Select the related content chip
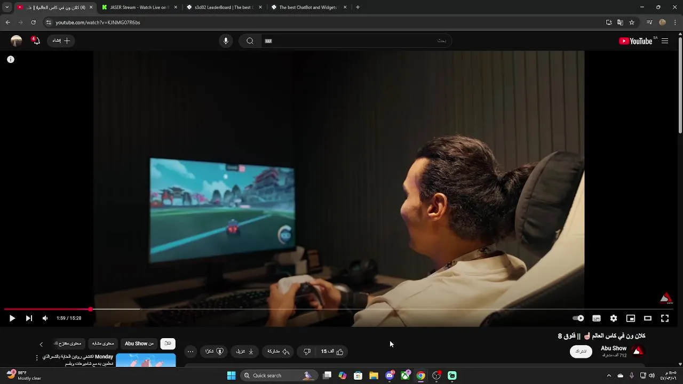The height and width of the screenshot is (384, 683). [103, 343]
